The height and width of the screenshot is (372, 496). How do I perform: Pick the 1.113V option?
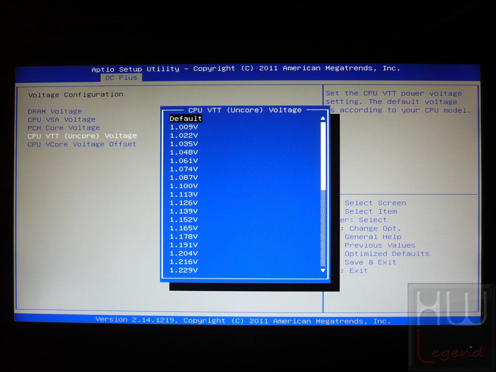click(x=184, y=194)
